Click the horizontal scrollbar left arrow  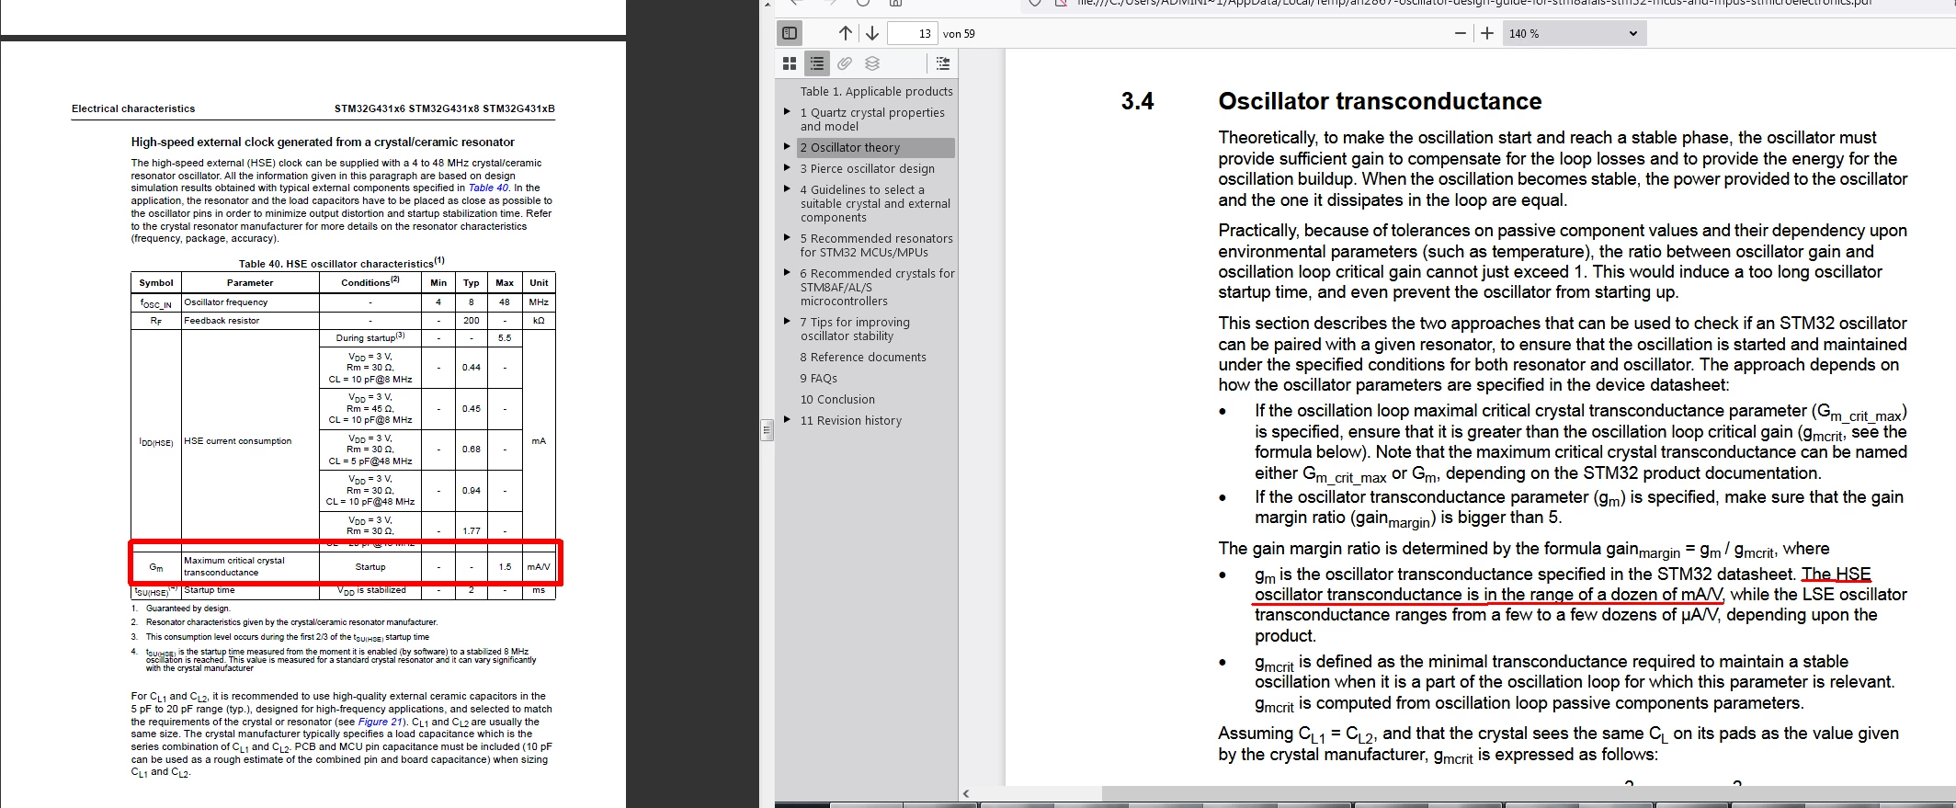(x=966, y=793)
